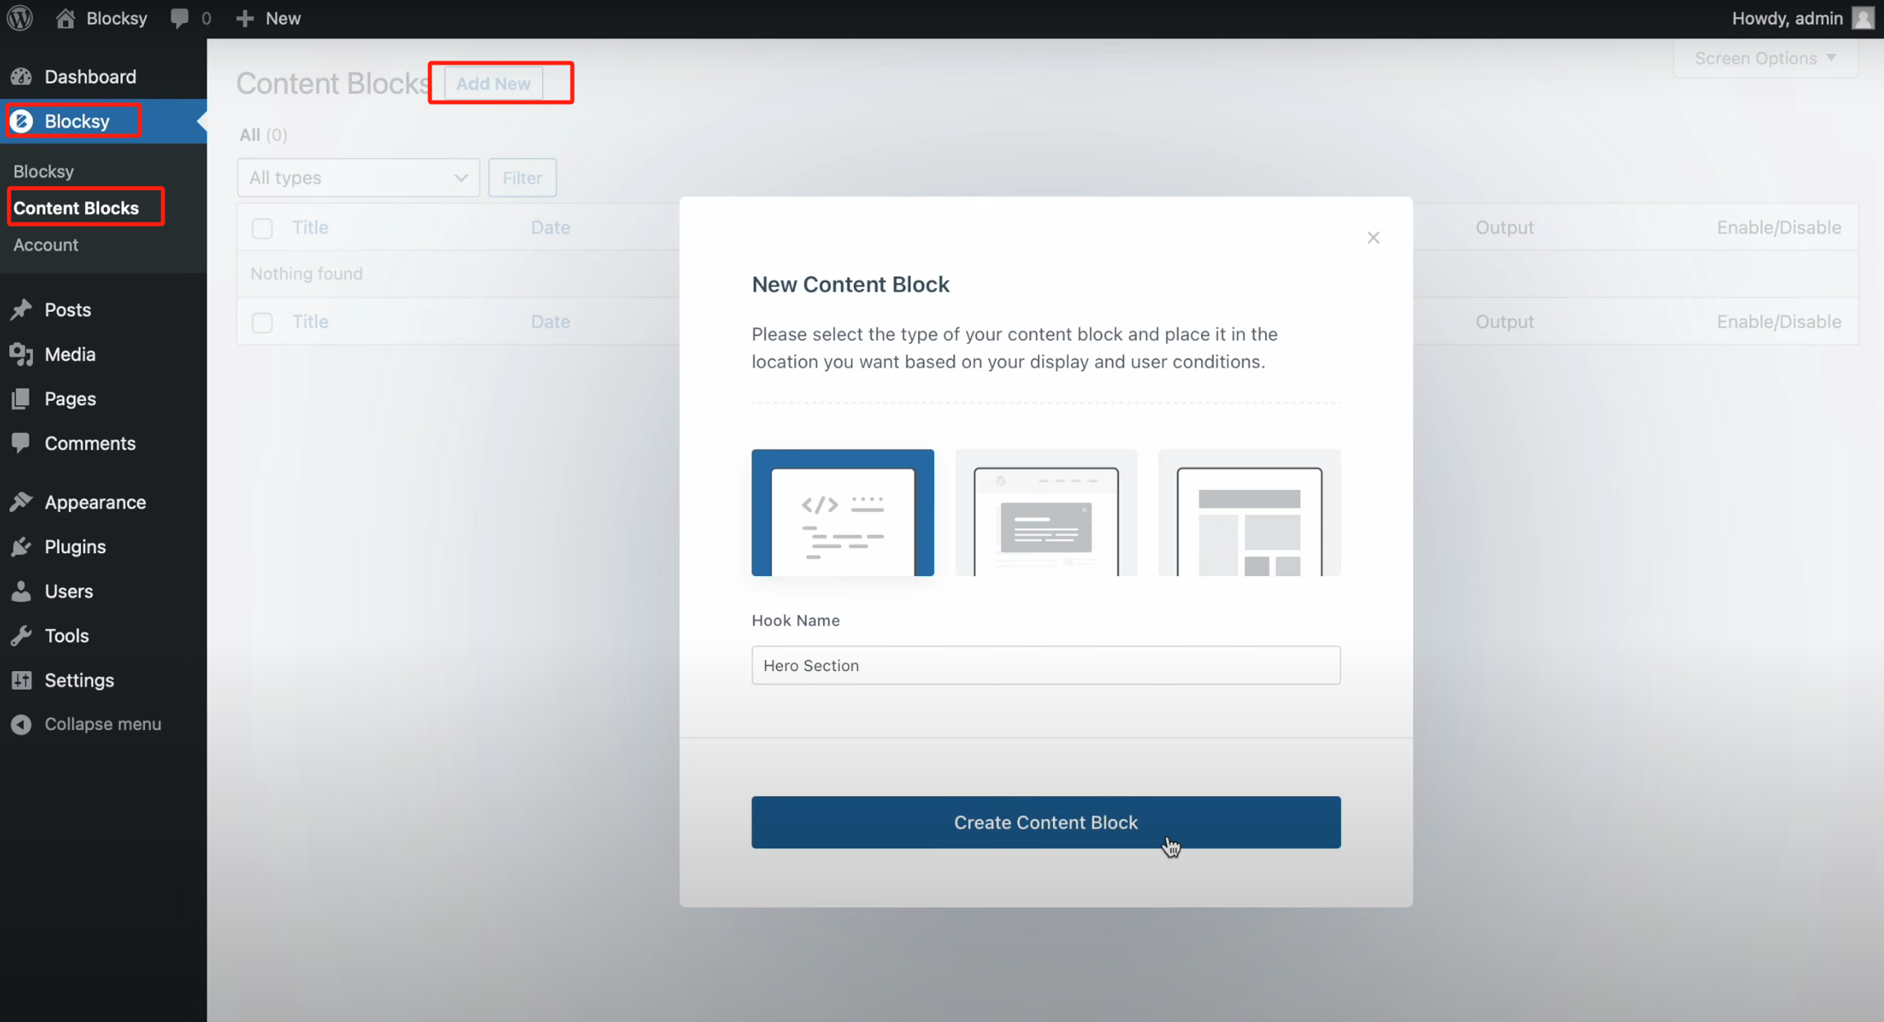The width and height of the screenshot is (1884, 1022).
Task: Open the Media library
Action: tap(69, 354)
